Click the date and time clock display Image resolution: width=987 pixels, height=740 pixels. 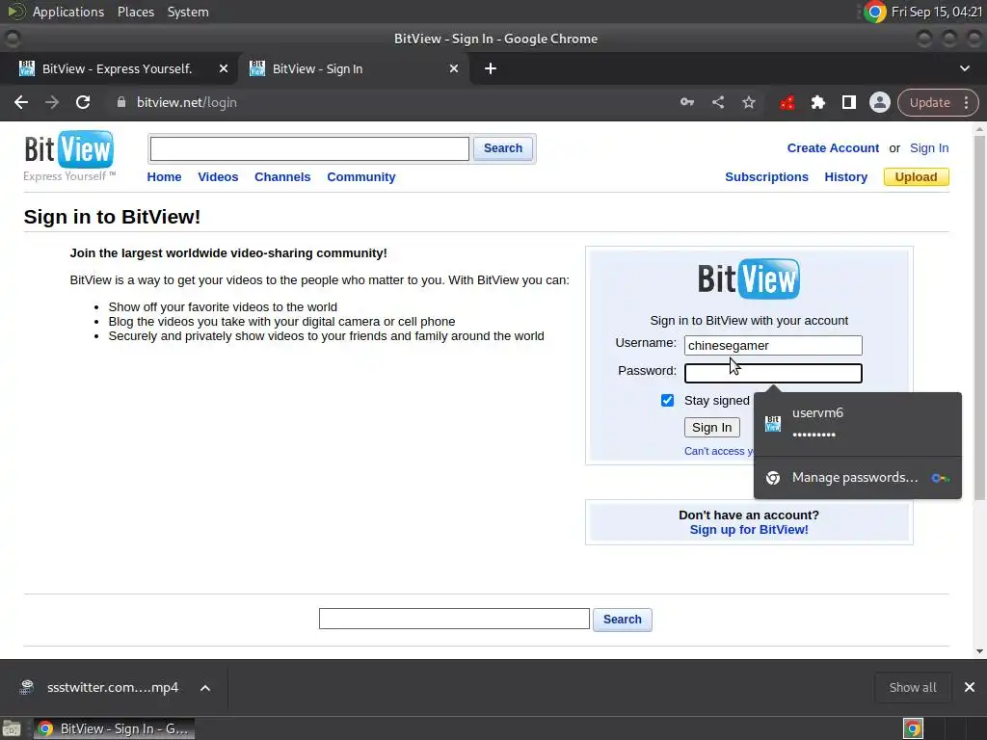click(x=937, y=12)
